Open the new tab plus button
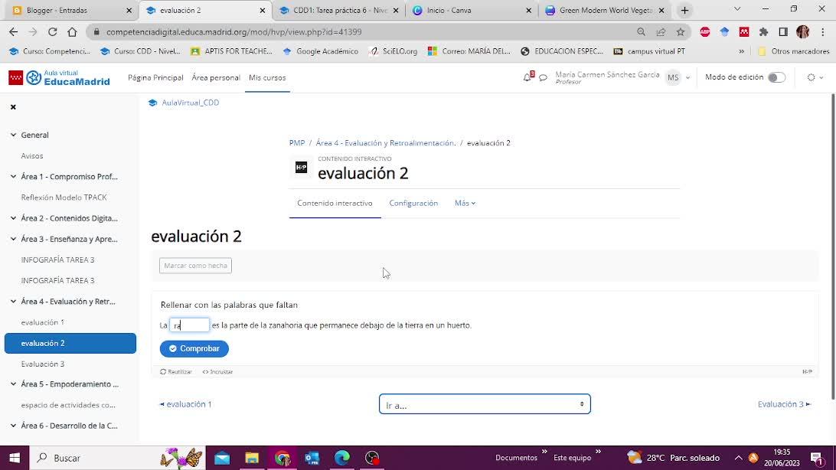This screenshot has height=470, width=836. [x=684, y=10]
